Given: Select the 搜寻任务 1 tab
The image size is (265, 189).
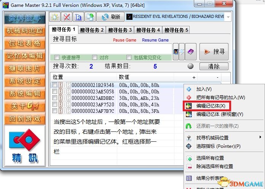Looking at the screenshot, I should click(x=64, y=30).
